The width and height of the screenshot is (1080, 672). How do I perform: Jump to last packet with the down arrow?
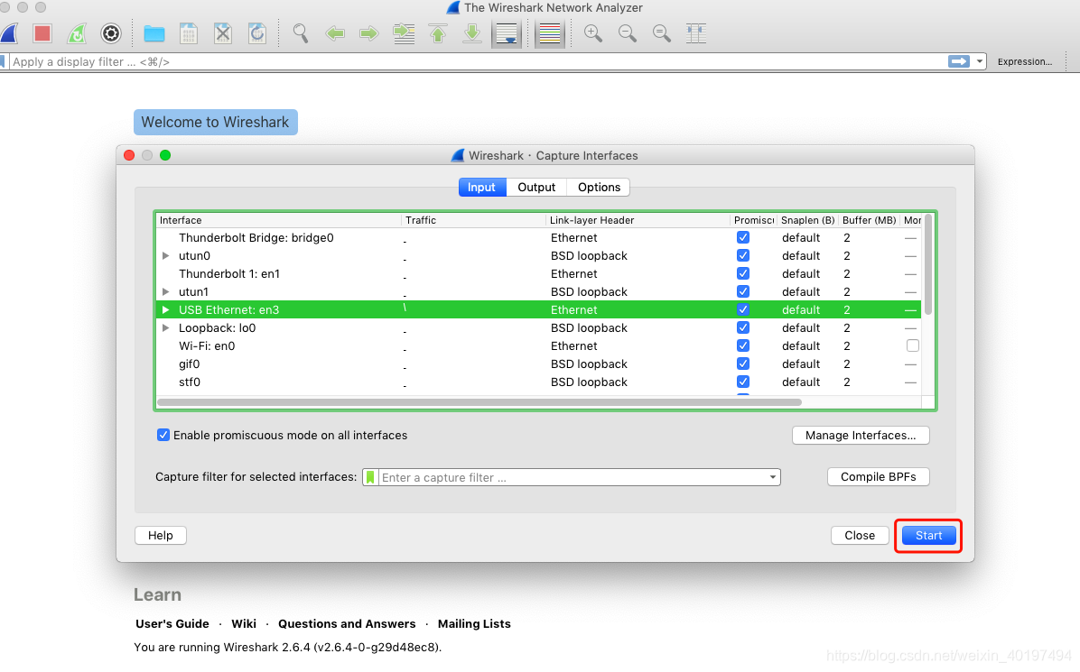pyautogui.click(x=471, y=33)
